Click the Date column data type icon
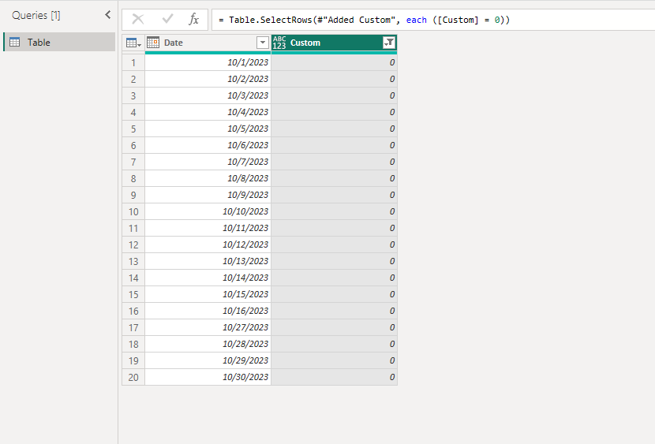Viewport: 655px width, 444px height. (153, 43)
